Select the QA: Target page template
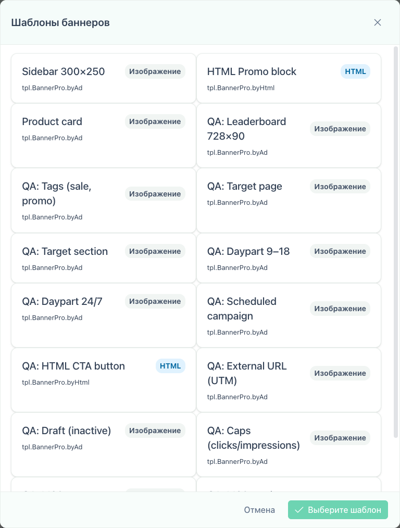The width and height of the screenshot is (400, 528). click(289, 200)
